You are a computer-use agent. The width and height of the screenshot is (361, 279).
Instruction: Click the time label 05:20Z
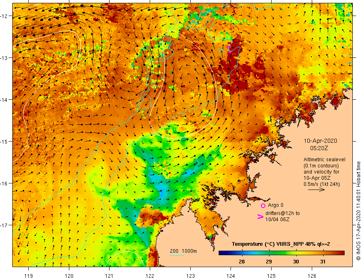coord(319,148)
